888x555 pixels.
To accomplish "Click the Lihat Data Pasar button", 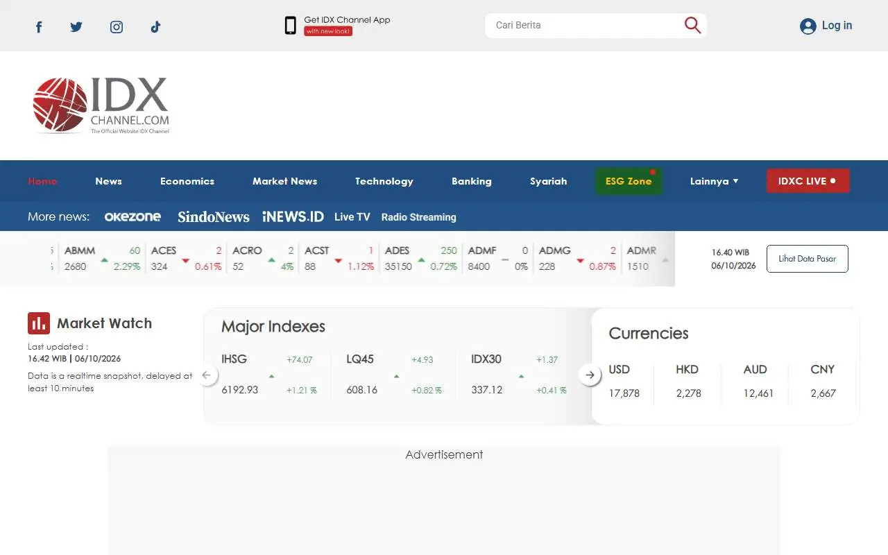I will click(807, 259).
